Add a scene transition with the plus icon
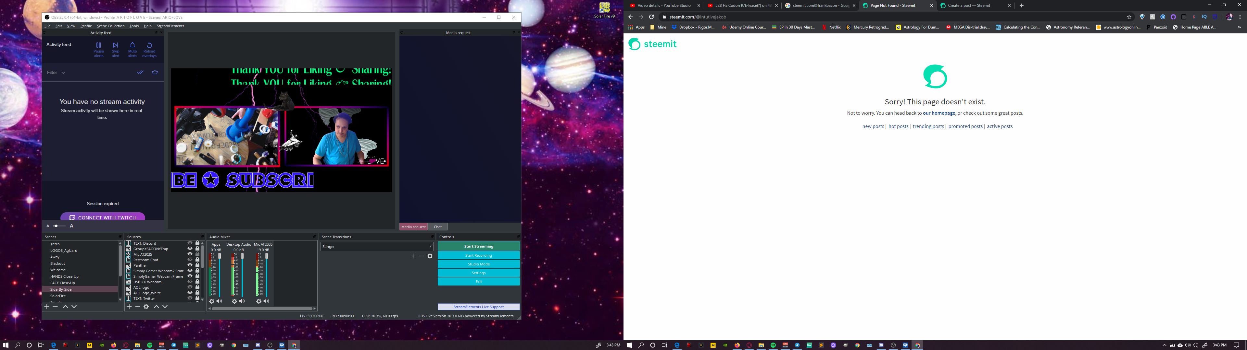The width and height of the screenshot is (1247, 350). pos(413,256)
